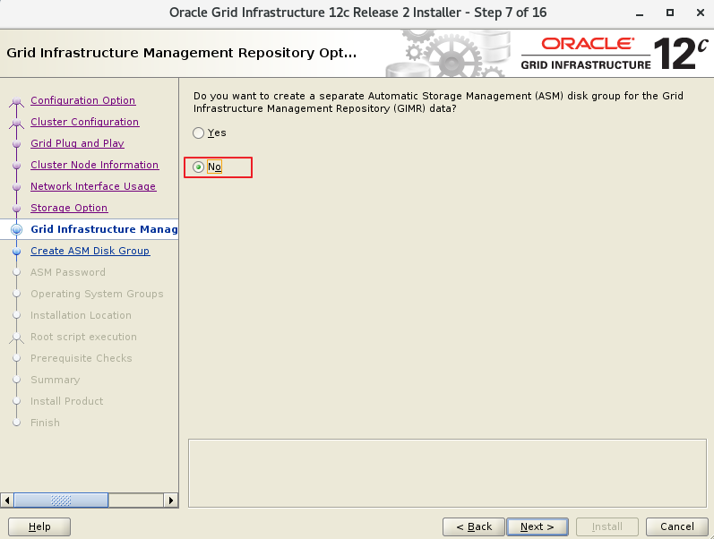Open the Configuration Option step
The image size is (714, 539).
[x=83, y=100]
